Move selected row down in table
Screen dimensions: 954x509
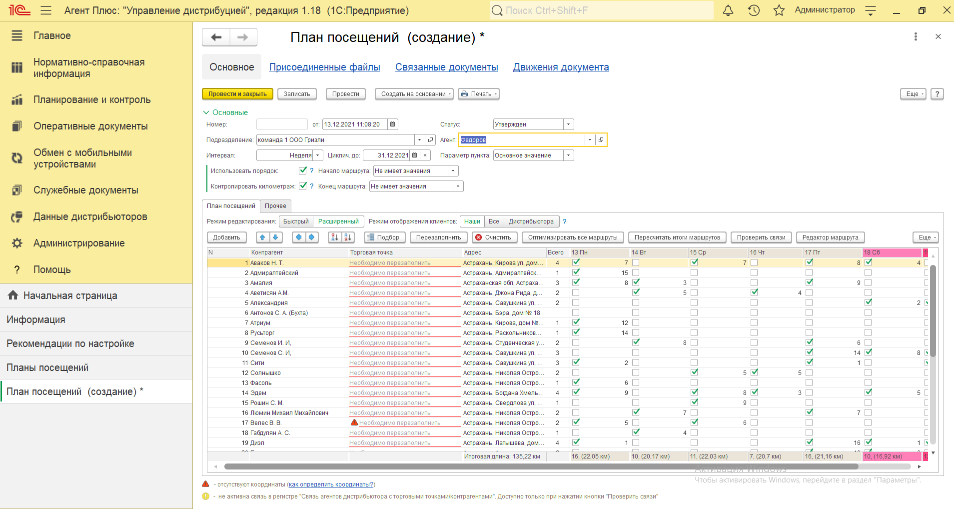click(276, 237)
